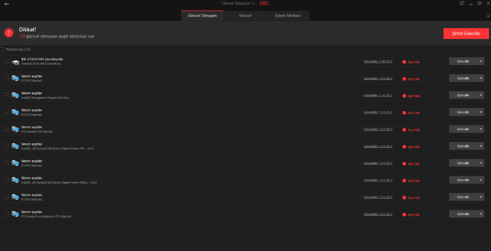The image size is (491, 251).
Task: Select the Chipset Family PMC - A121 name
Action: pos(58,149)
